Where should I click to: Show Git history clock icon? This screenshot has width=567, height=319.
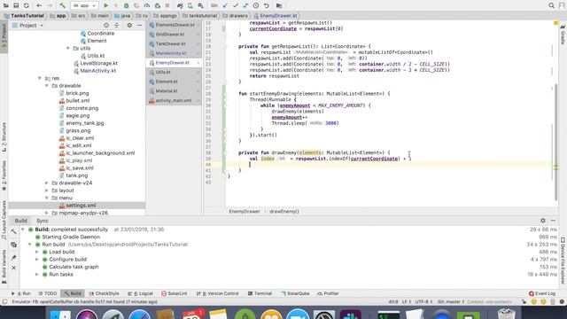coord(256,5)
